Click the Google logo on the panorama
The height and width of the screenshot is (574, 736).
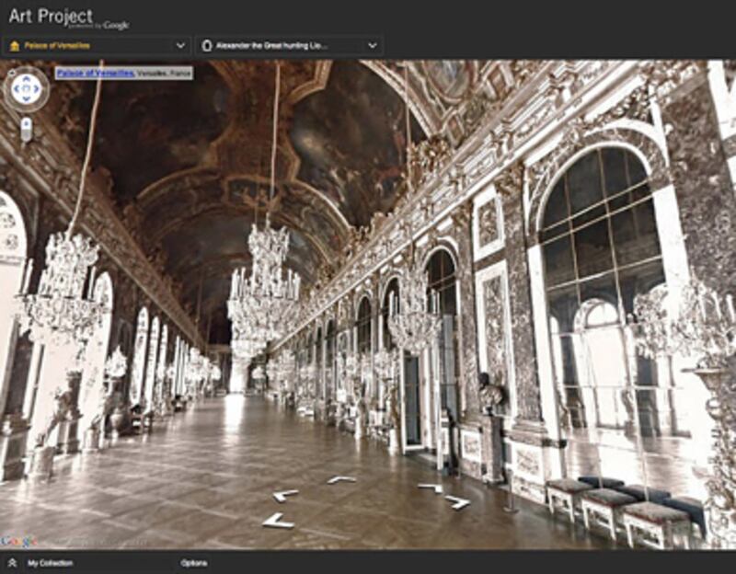tap(18, 541)
